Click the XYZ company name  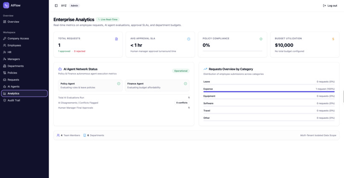pyautogui.click(x=64, y=6)
